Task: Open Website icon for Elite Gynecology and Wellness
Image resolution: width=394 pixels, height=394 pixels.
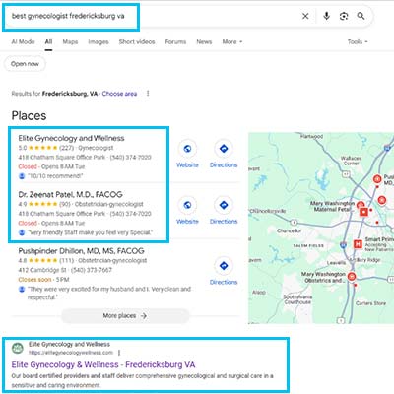Action: (187, 149)
